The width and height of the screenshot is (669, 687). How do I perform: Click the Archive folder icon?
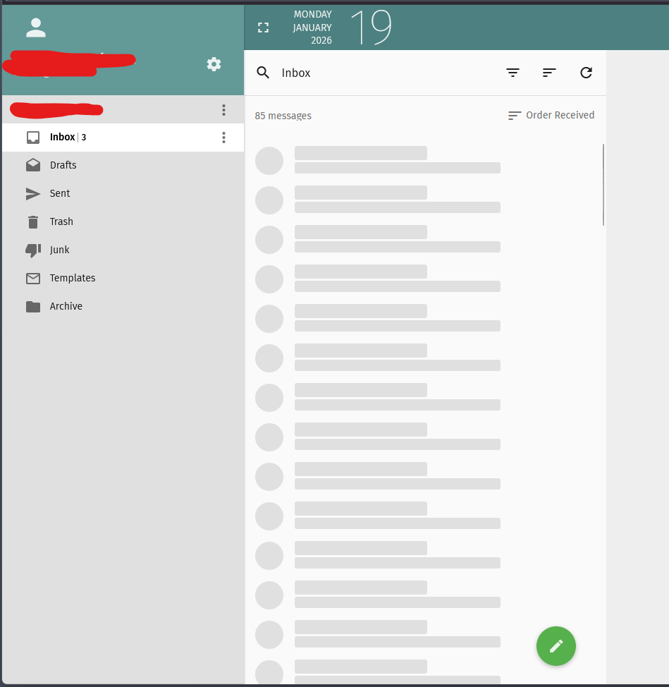pos(33,307)
